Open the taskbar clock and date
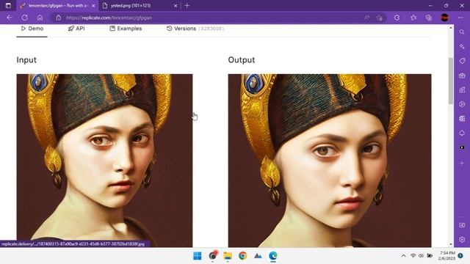 (x=446, y=256)
